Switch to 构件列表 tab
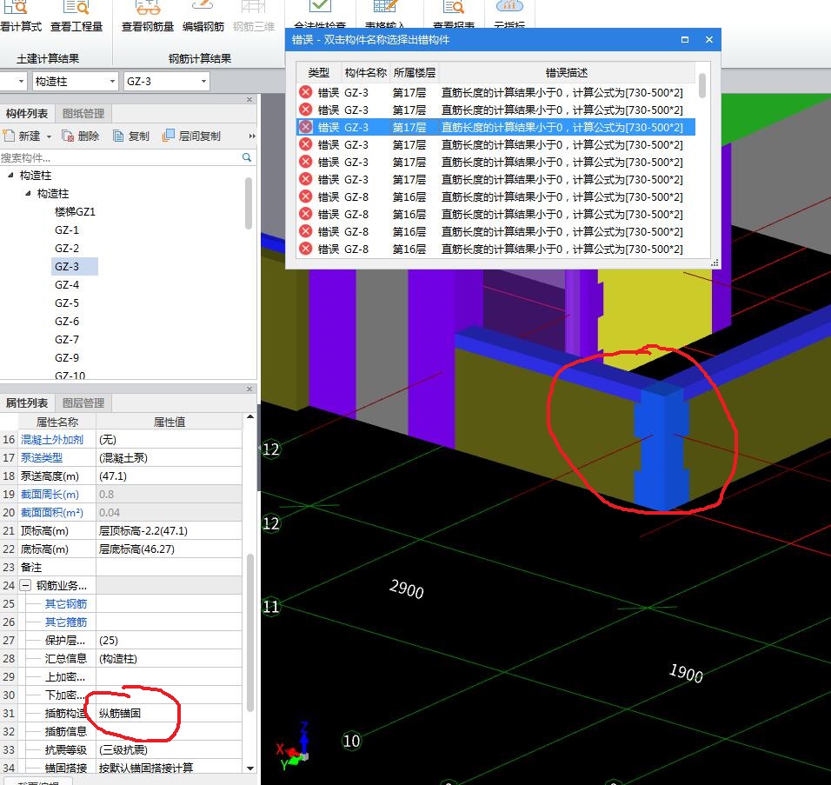 tap(26, 113)
